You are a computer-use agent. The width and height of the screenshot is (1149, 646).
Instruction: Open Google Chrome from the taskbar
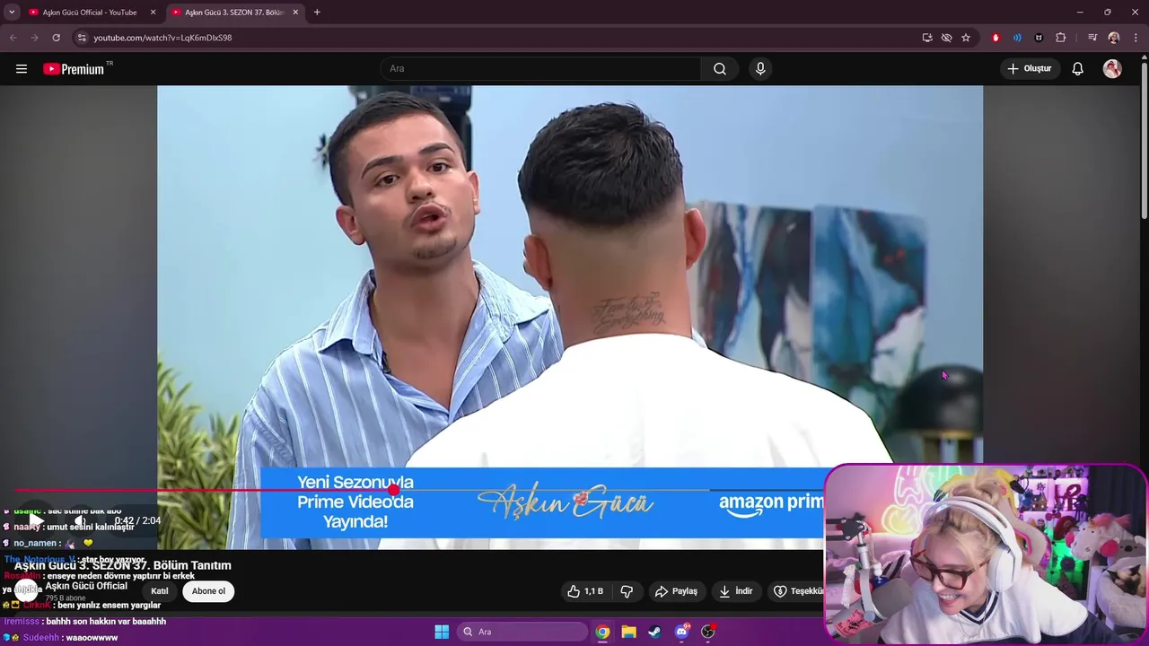coord(602,632)
